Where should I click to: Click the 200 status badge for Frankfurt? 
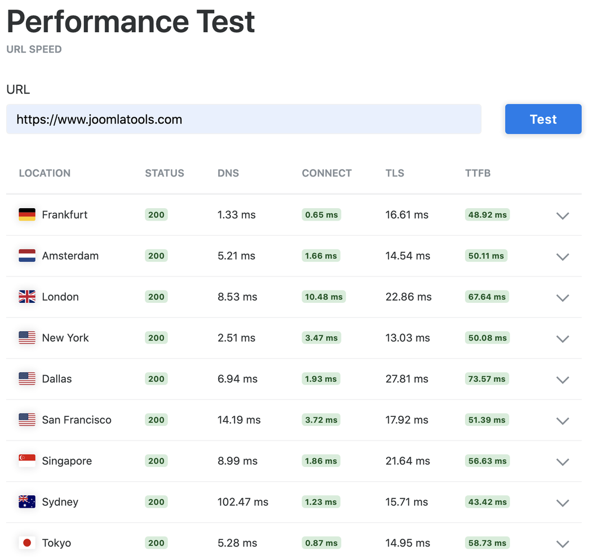(x=156, y=214)
